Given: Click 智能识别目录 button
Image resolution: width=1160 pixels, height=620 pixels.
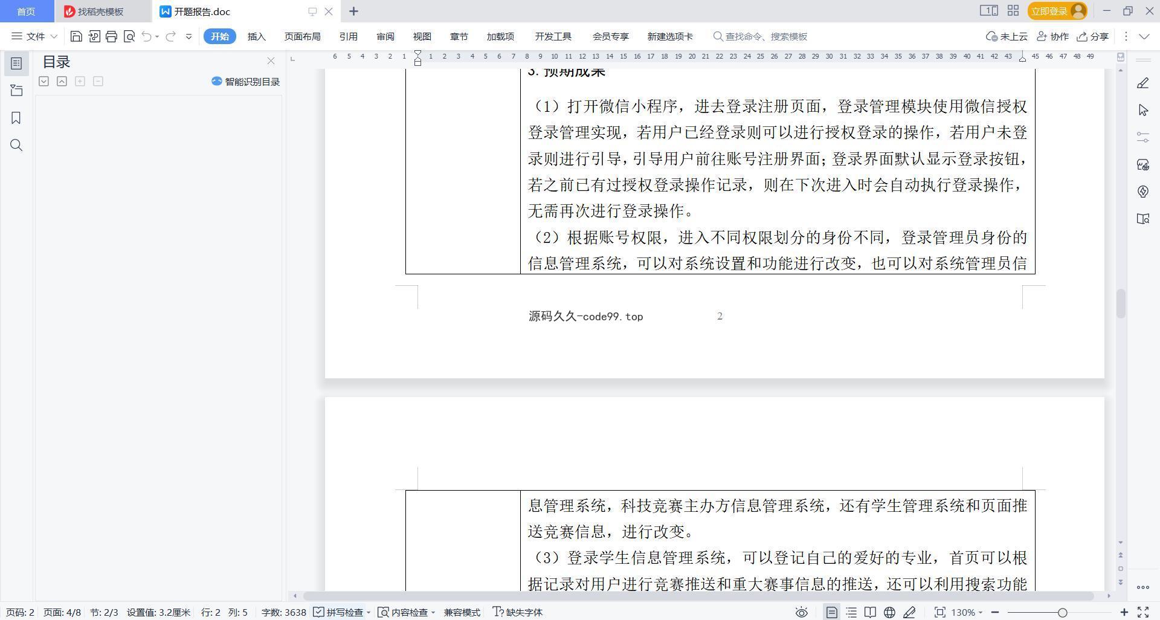Looking at the screenshot, I should point(245,82).
